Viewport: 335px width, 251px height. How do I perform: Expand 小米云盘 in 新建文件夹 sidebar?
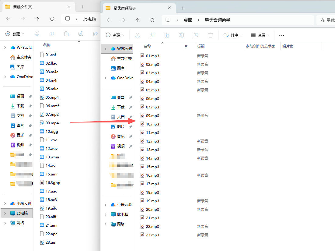click(5, 203)
